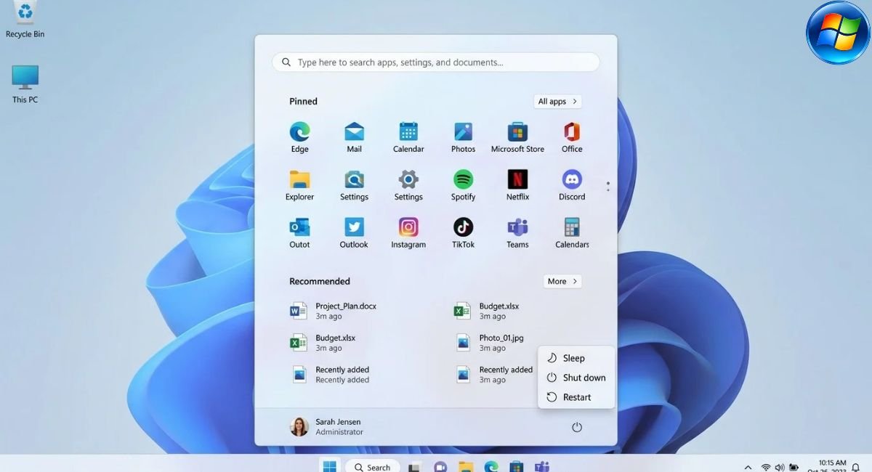Expand All apps list
The image size is (872, 472).
(557, 102)
